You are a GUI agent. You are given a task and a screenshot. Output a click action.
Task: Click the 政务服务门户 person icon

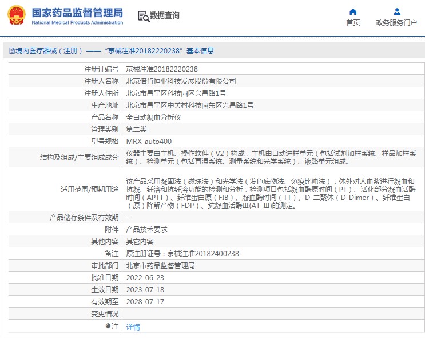[x=396, y=11]
